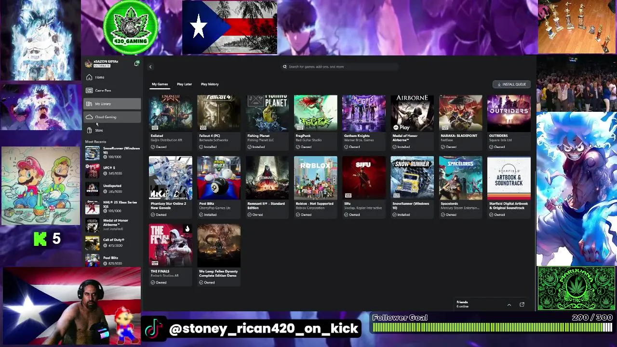Click the follower goal progress bar
Viewport: 617px width, 347px height.
pyautogui.click(x=492, y=328)
